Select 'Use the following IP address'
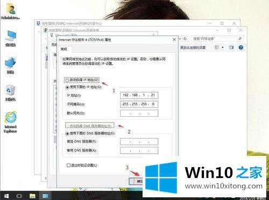The height and width of the screenshot is (200, 269). tap(83, 87)
